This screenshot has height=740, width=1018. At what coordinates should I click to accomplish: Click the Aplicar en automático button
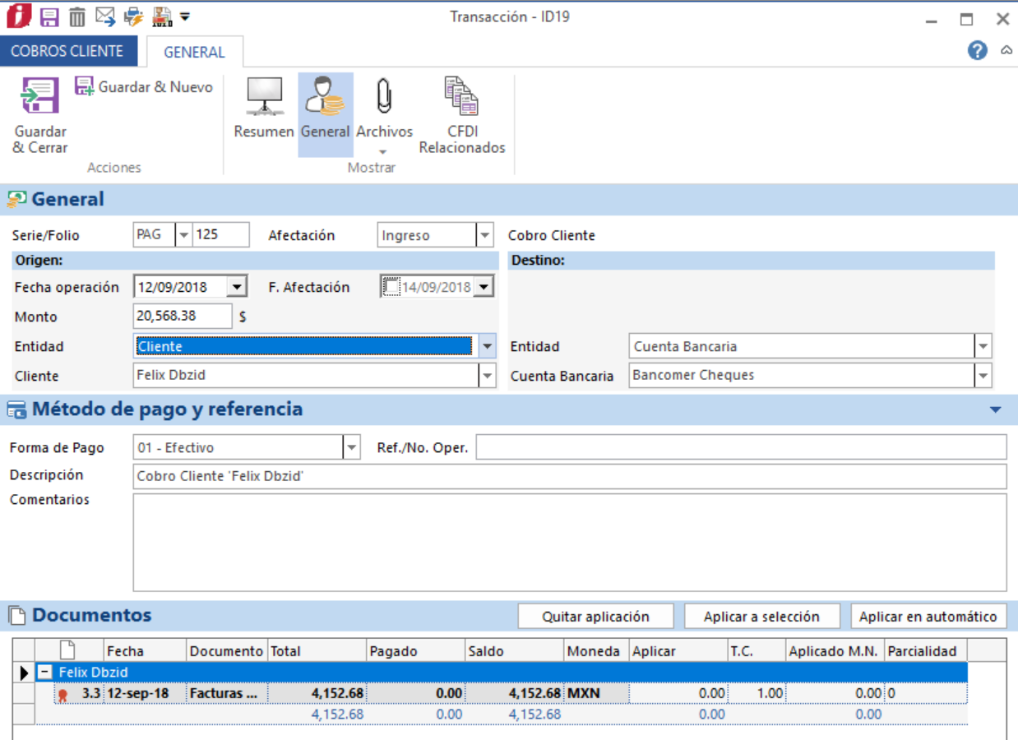click(928, 617)
